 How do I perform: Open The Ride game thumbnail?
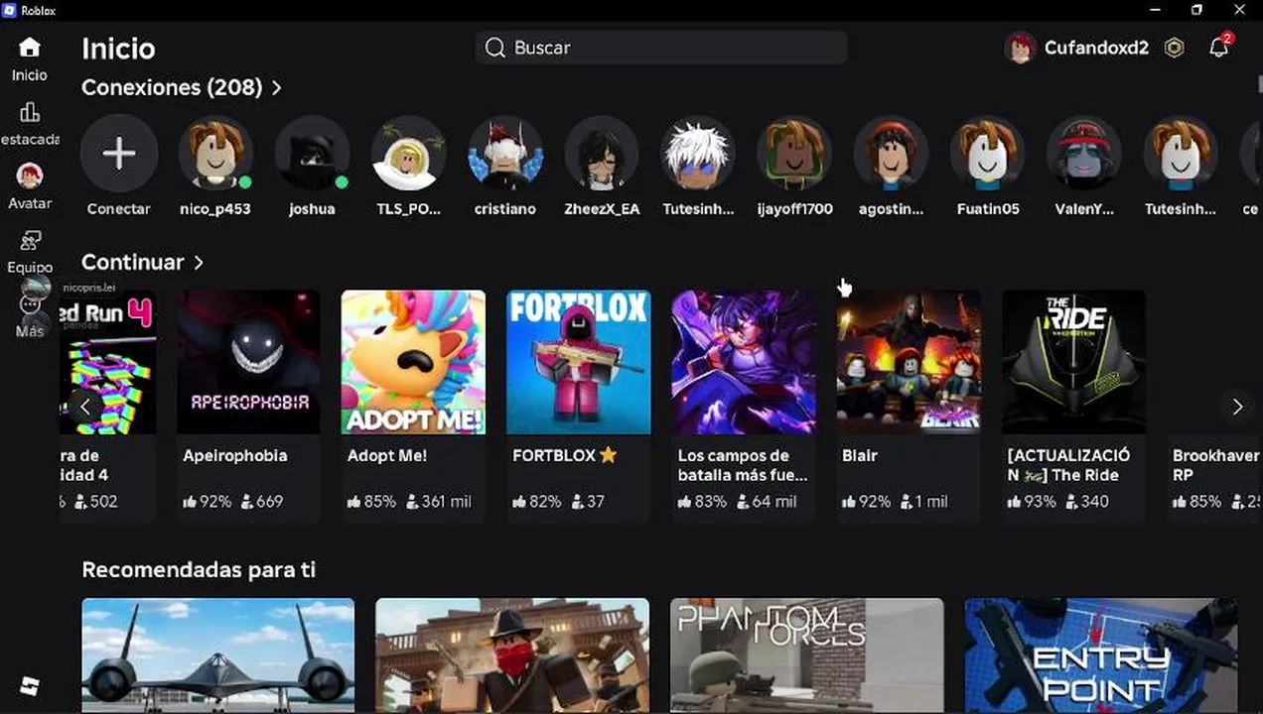pyautogui.click(x=1073, y=362)
